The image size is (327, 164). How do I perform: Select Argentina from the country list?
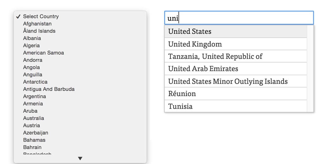click(x=34, y=96)
